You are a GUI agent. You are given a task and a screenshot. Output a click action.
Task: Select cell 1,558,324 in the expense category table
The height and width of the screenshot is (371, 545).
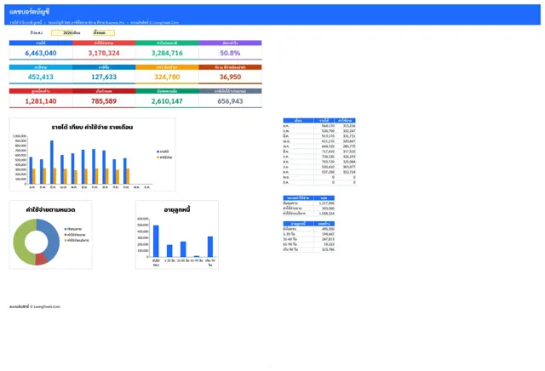point(324,214)
